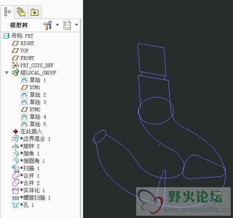233x218 pixels.
Task: Select the DTM1 datum plane icon
Action: [24, 87]
